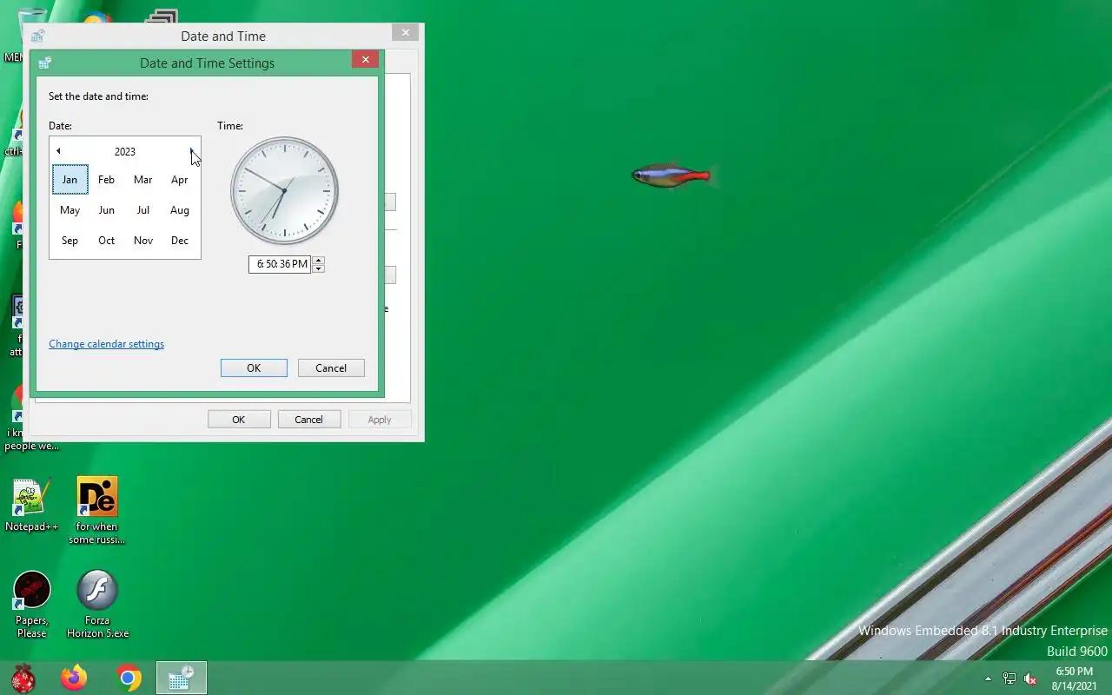Click the muted volume tray icon
1112x695 pixels.
click(x=1030, y=678)
